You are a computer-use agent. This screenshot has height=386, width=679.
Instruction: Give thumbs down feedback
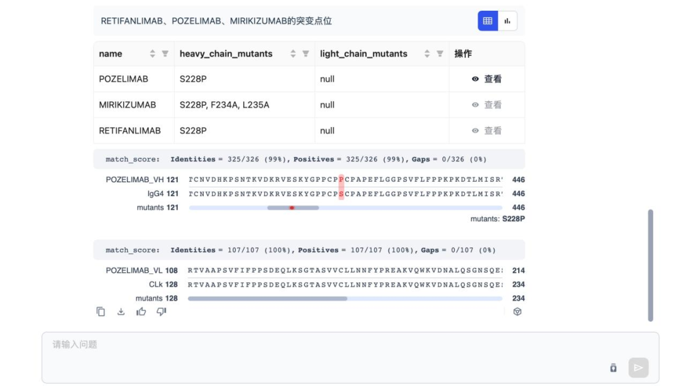162,311
